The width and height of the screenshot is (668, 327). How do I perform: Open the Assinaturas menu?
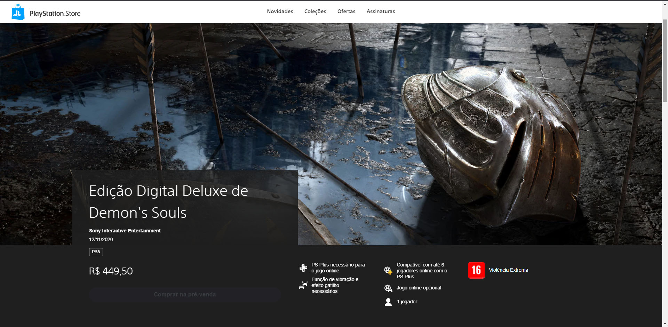(x=381, y=11)
